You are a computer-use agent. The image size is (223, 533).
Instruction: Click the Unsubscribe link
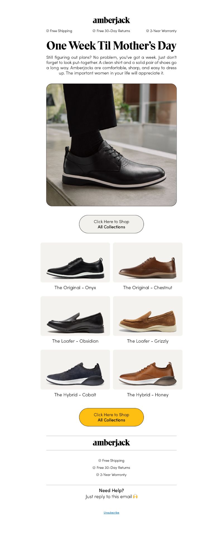pos(111,512)
